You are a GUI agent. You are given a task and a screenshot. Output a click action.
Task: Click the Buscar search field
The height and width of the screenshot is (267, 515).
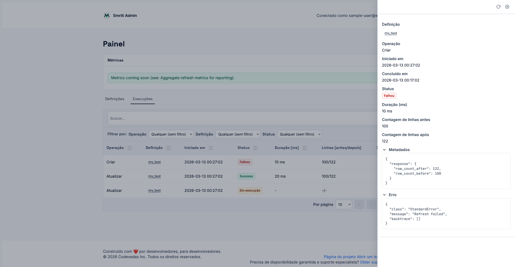click(x=241, y=118)
